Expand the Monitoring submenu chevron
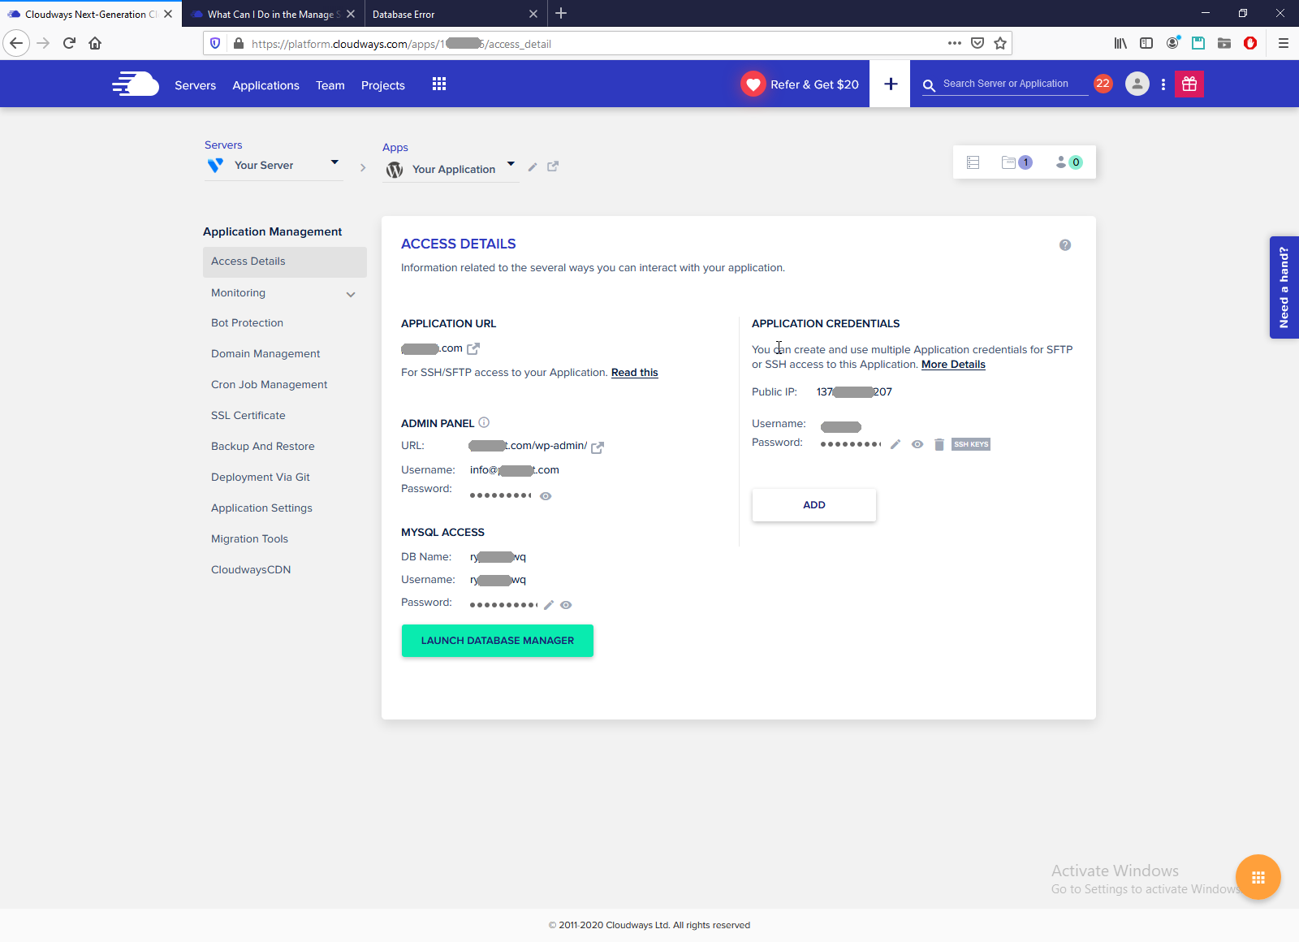 [x=351, y=294]
